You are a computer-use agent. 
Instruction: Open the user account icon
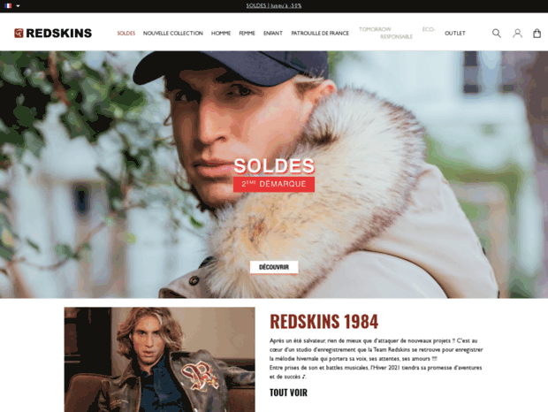tap(517, 34)
